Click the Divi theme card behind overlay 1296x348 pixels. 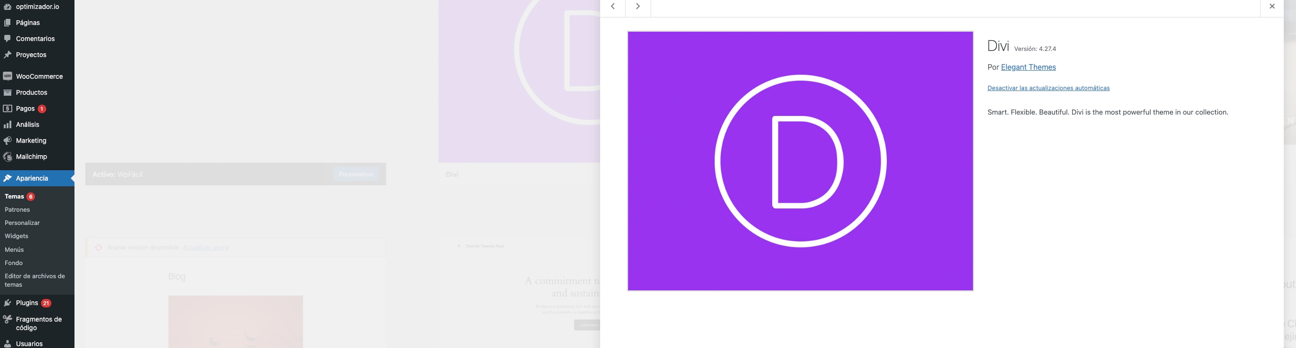point(519,92)
